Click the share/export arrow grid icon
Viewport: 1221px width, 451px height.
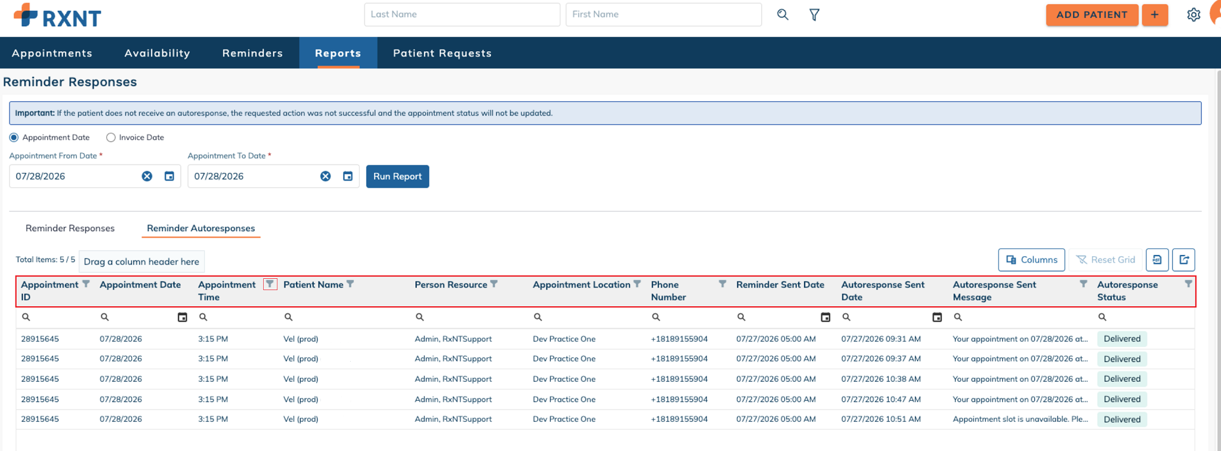click(1184, 260)
